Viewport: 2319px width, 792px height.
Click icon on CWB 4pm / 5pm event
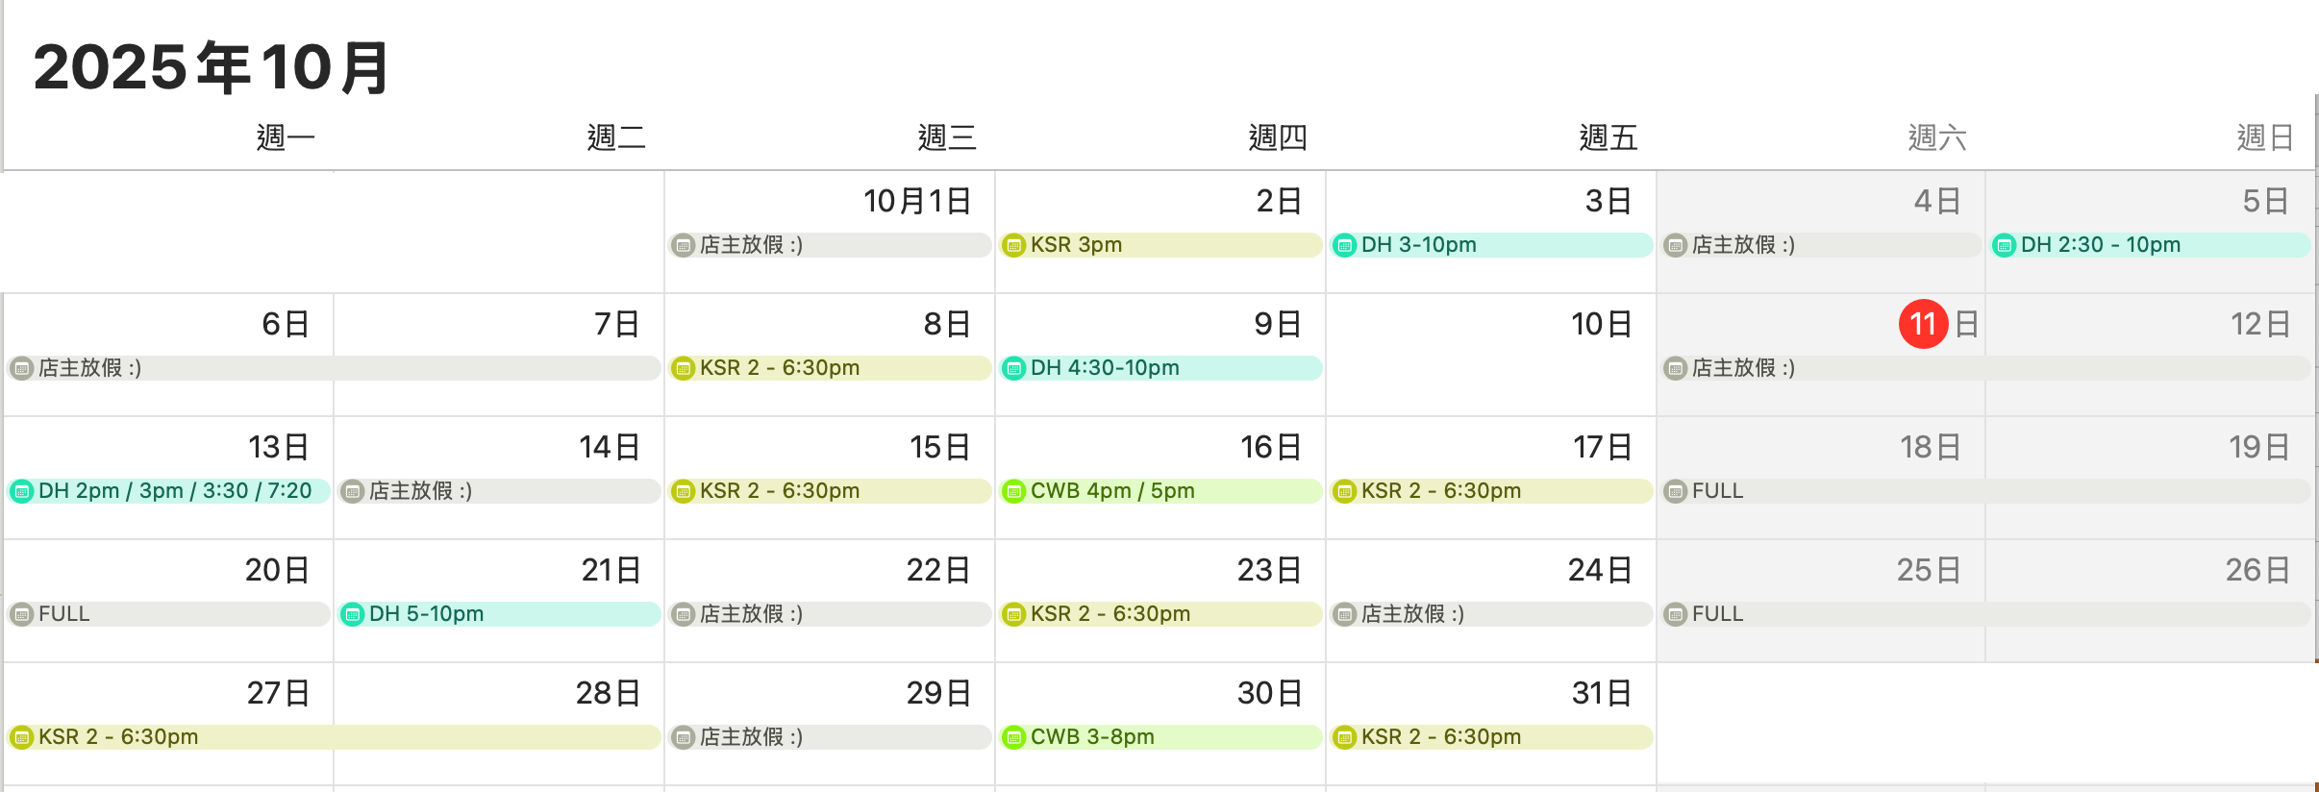(x=1013, y=491)
